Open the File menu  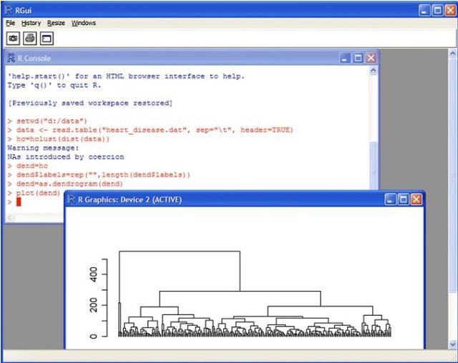click(10, 23)
